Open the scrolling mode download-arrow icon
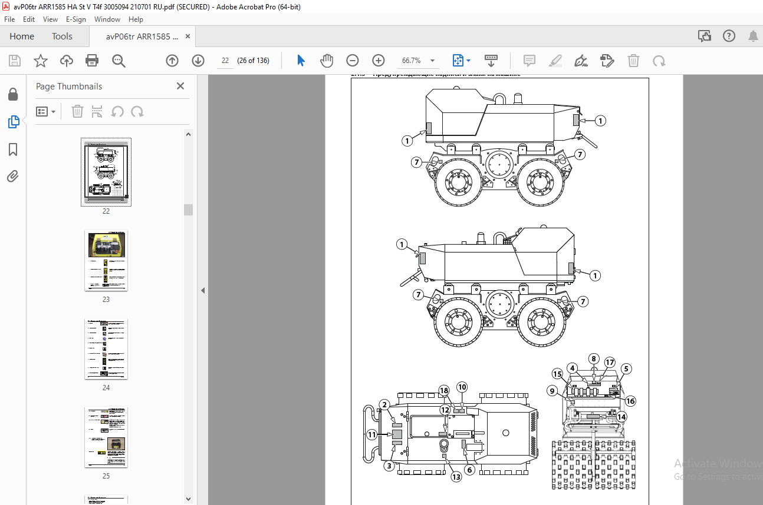This screenshot has height=505, width=763. [x=491, y=61]
